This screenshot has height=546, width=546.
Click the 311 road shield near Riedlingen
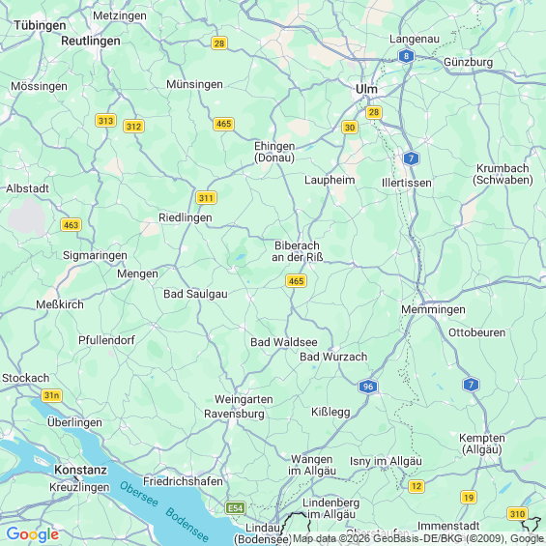(206, 198)
